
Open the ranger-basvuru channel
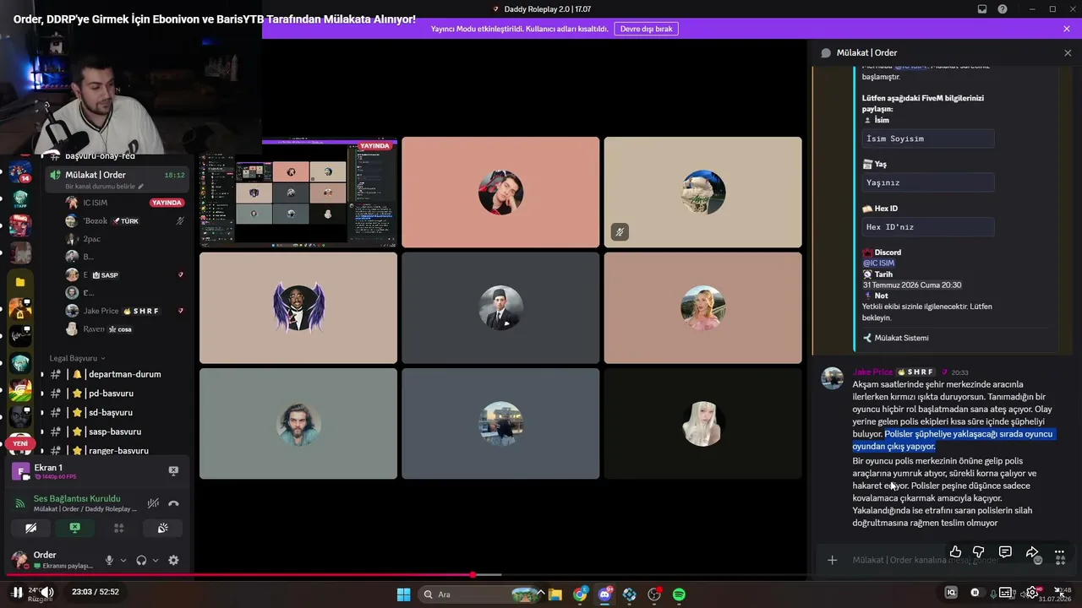[x=117, y=451]
